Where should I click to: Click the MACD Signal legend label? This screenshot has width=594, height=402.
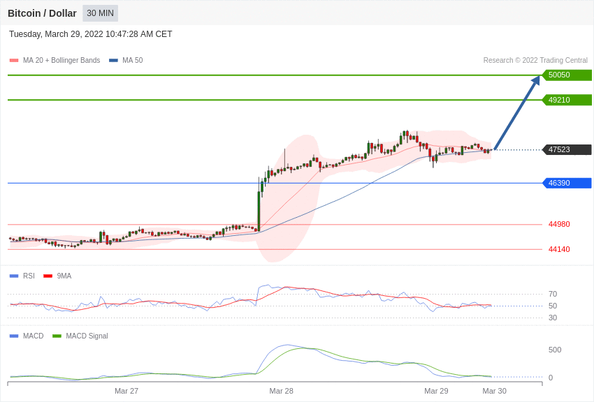tap(87, 336)
